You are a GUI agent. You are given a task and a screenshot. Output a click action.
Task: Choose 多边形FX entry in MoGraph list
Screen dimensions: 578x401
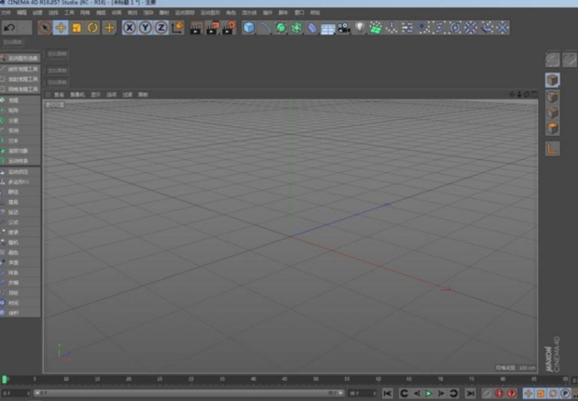click(20, 181)
